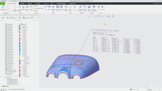Switch to the Analysis tab
This screenshot has height=91, width=162.
pos(30,4)
